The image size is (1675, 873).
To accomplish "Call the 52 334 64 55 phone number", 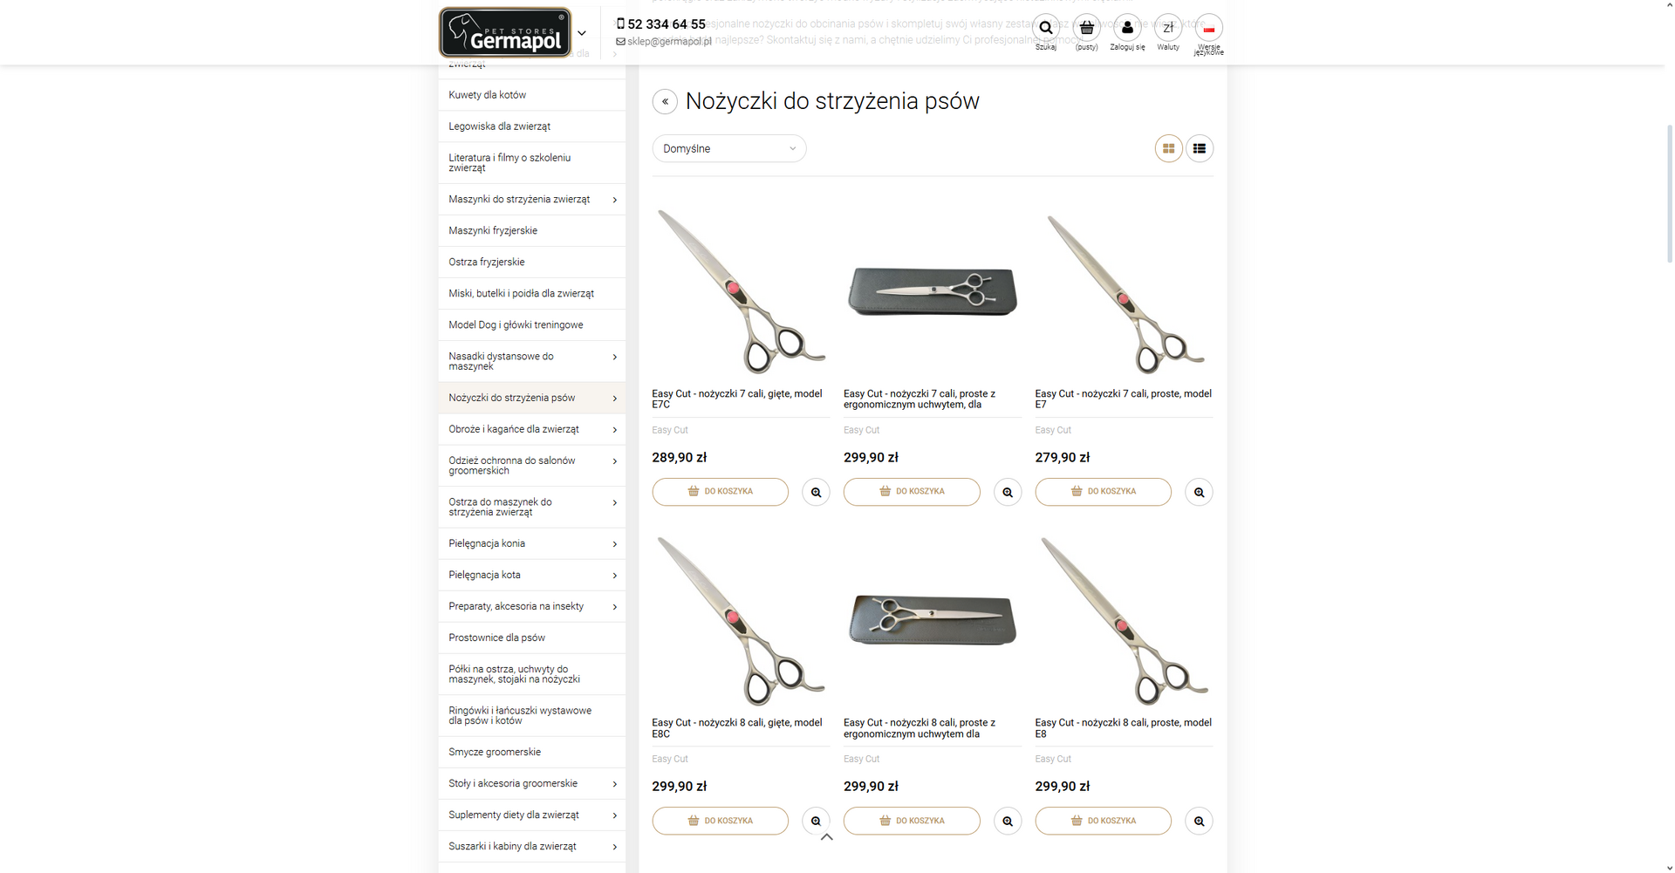I will tap(661, 24).
